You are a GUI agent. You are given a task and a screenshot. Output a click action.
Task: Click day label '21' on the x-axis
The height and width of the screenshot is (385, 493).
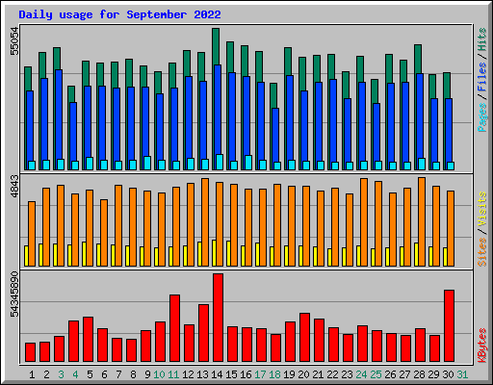pos(318,374)
